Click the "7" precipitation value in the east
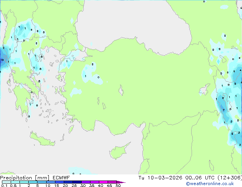This screenshot has height=187, width=242. click(x=224, y=110)
